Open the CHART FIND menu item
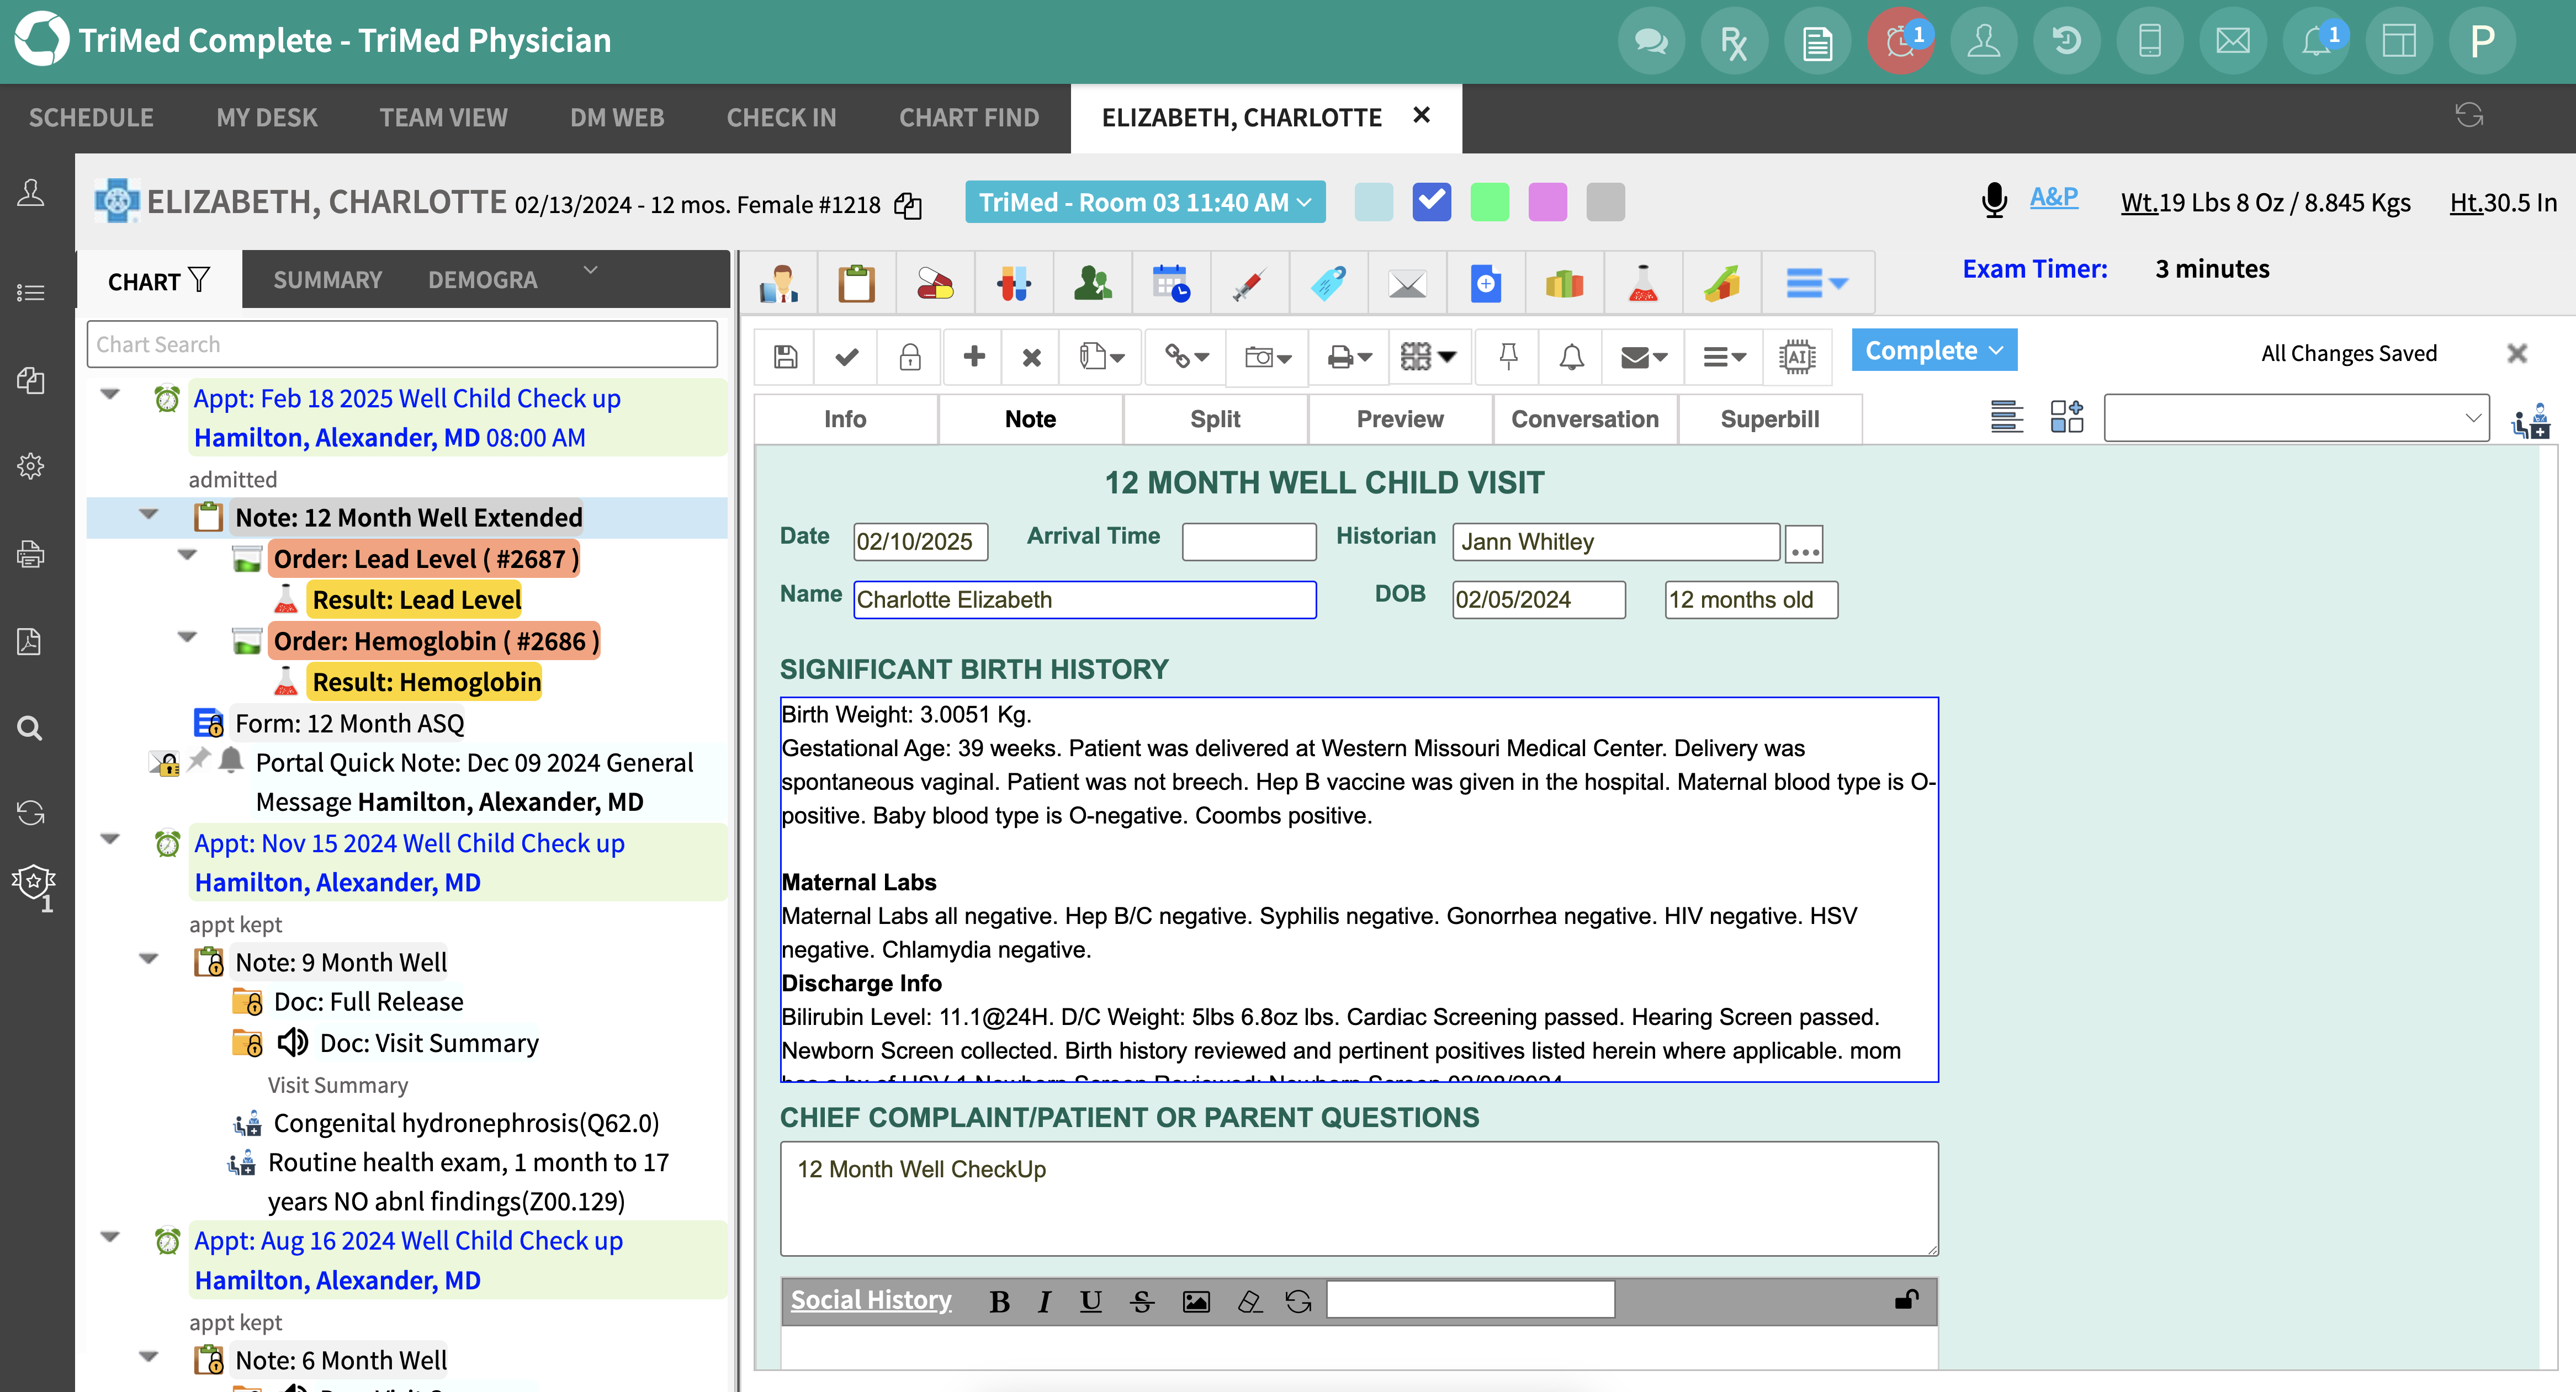 (x=968, y=117)
